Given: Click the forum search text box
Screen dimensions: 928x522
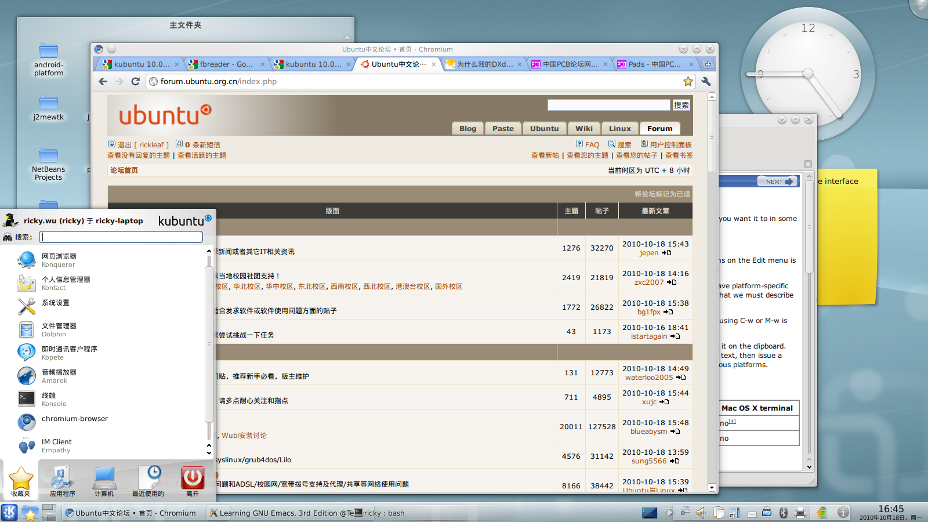Looking at the screenshot, I should click(608, 104).
